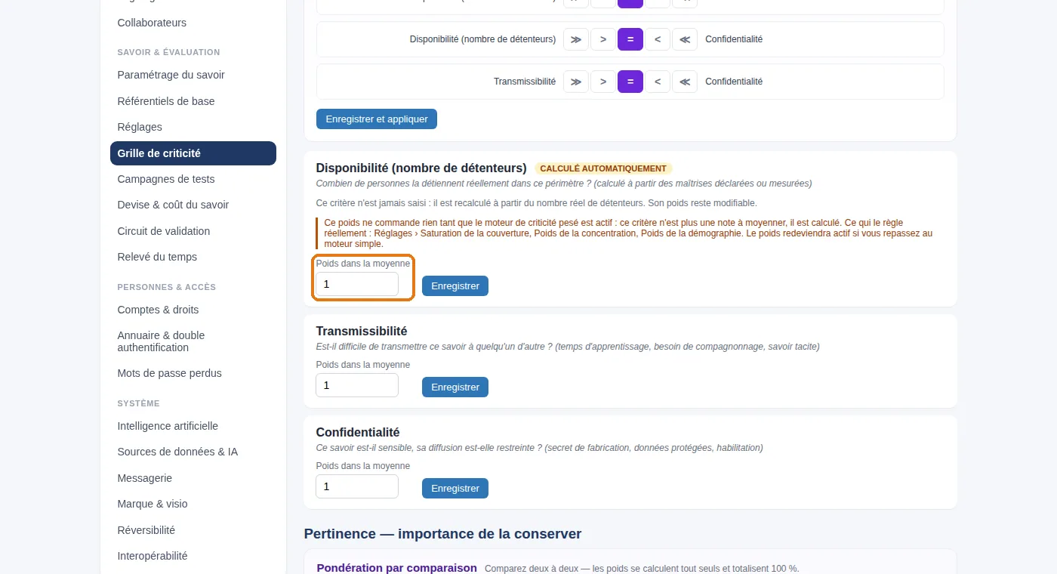Click Enregistrer et appliquer button

point(377,119)
